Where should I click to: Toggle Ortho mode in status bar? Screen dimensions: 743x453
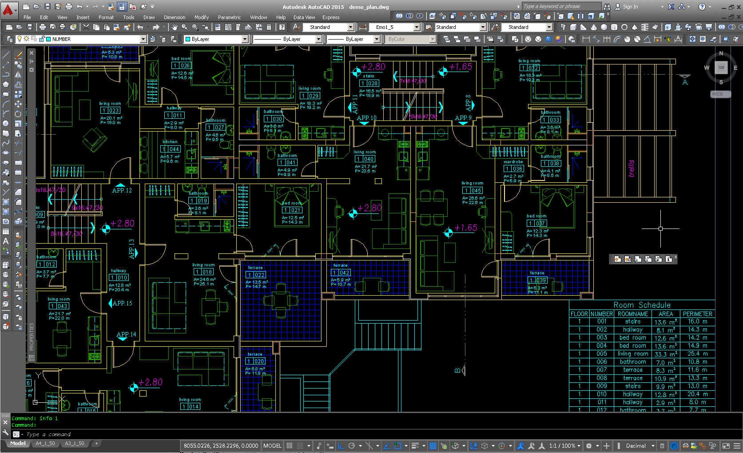[341, 445]
